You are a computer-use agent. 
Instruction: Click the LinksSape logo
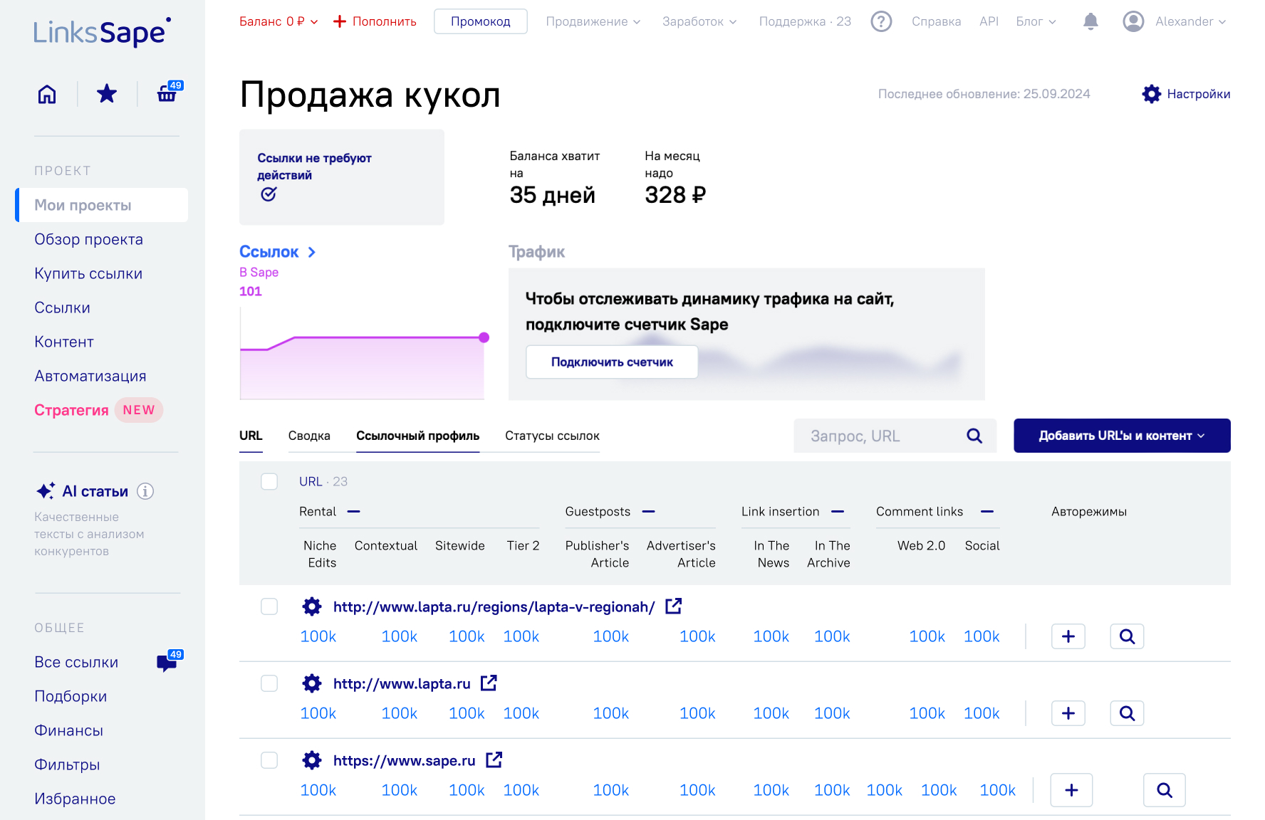[x=102, y=32]
